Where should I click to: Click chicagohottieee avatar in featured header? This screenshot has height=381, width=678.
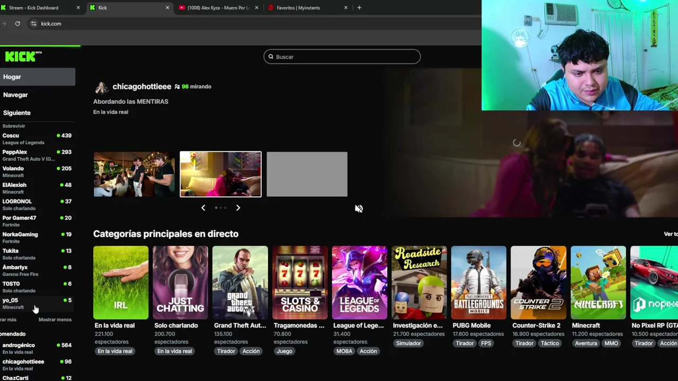pyautogui.click(x=101, y=87)
